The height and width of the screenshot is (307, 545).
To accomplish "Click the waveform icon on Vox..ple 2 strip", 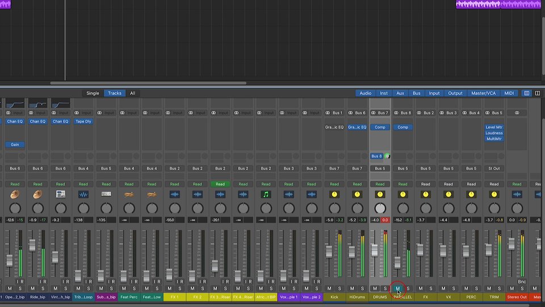I will click(x=312, y=194).
